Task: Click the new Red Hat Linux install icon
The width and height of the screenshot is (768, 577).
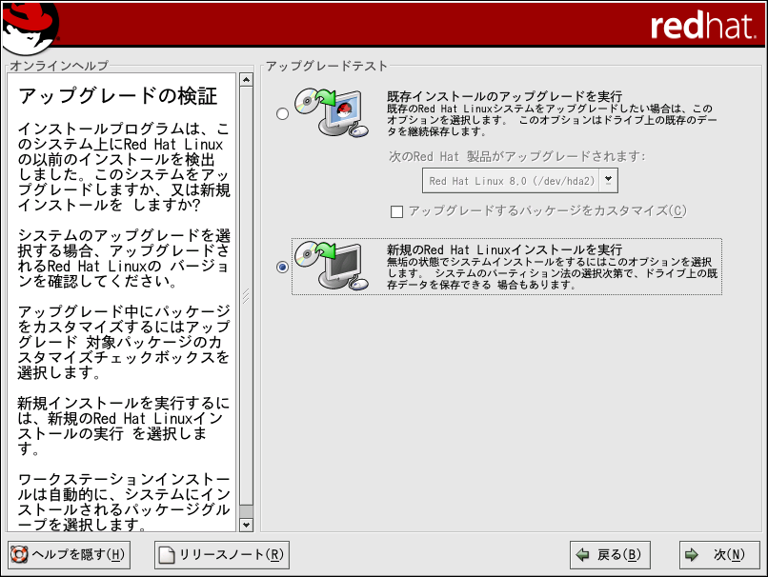Action: click(x=331, y=266)
